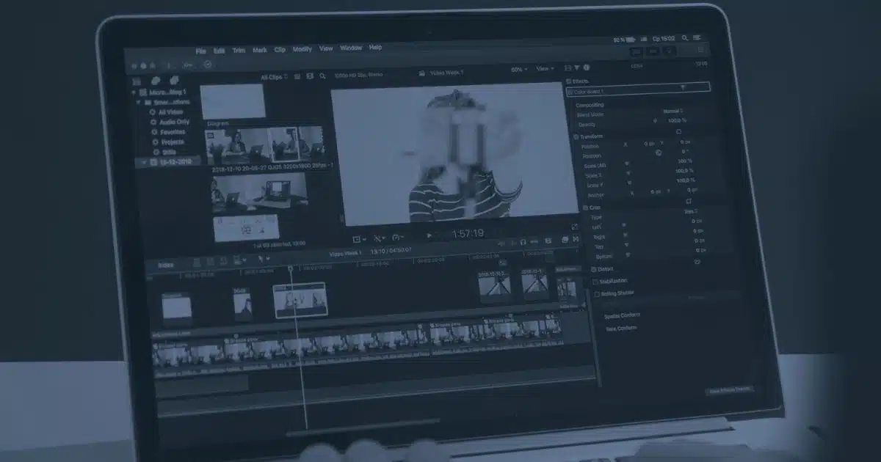
Task: Show the video inspector tab icon
Action: coord(570,67)
